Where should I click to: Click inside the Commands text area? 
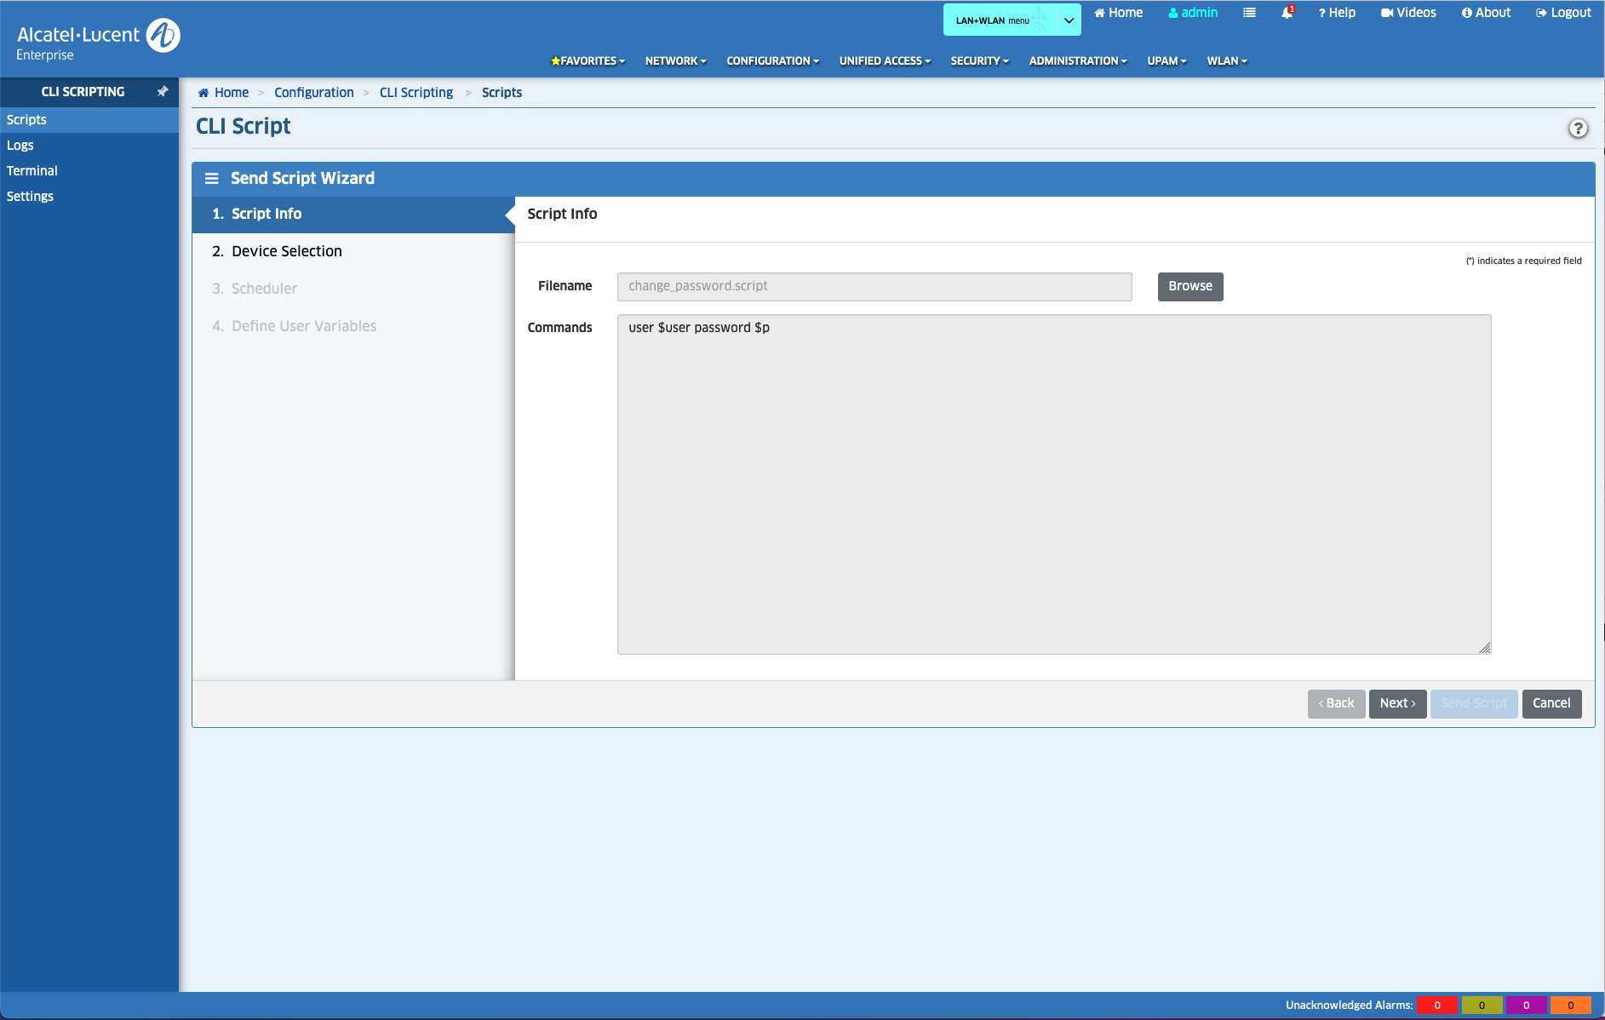1053,484
